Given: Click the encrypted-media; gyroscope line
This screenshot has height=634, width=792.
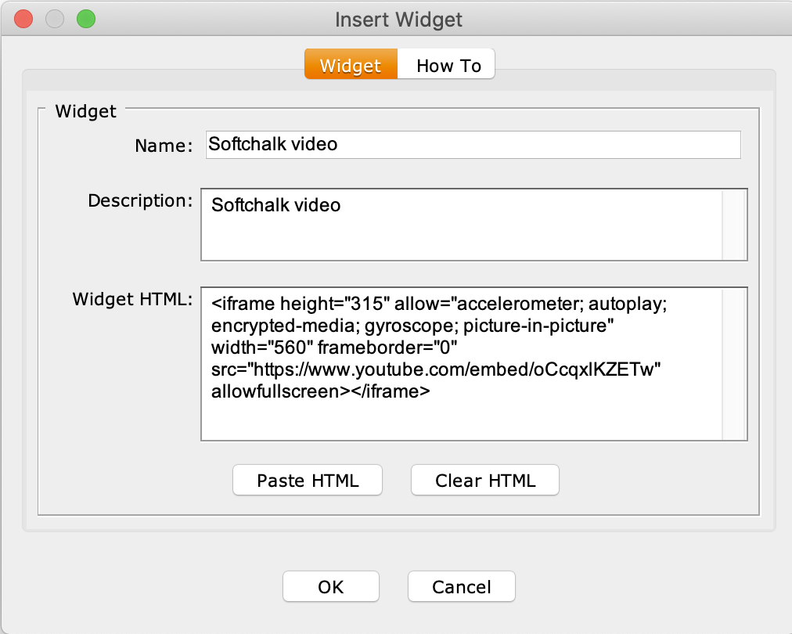Looking at the screenshot, I should [412, 326].
